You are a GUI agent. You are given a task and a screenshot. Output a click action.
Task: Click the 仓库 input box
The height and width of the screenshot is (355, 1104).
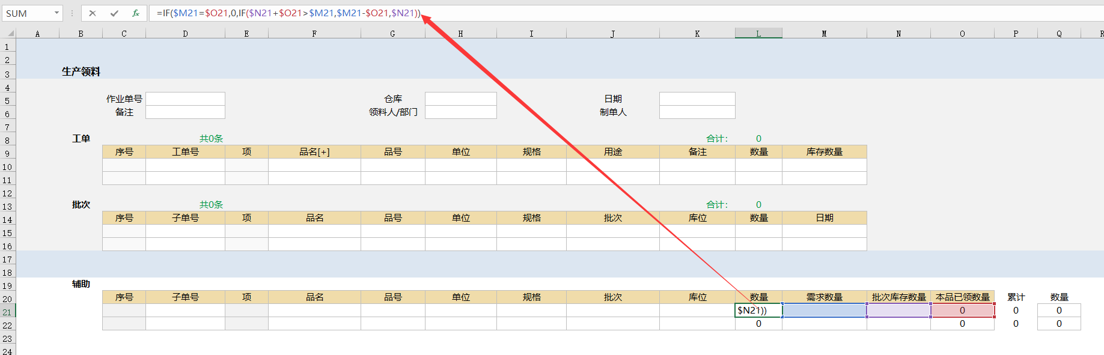(x=460, y=99)
